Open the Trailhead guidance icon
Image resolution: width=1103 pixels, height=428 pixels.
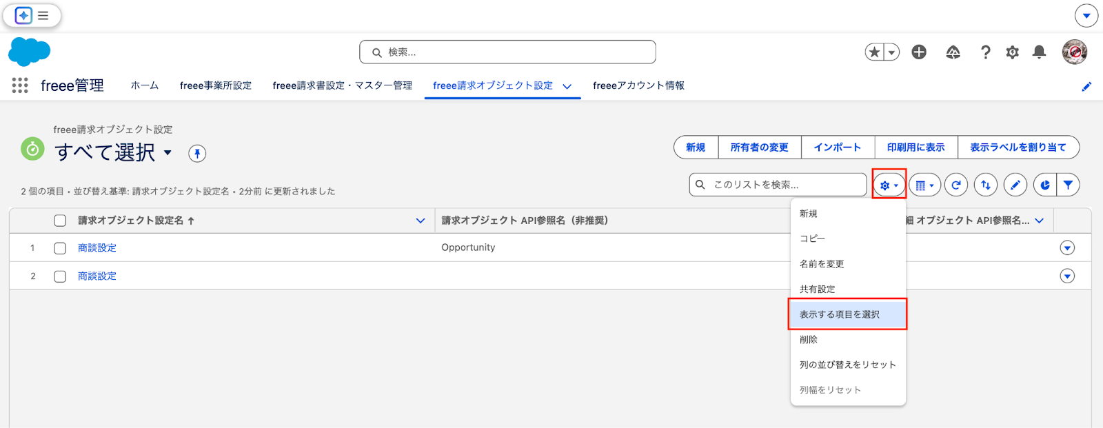pos(953,52)
